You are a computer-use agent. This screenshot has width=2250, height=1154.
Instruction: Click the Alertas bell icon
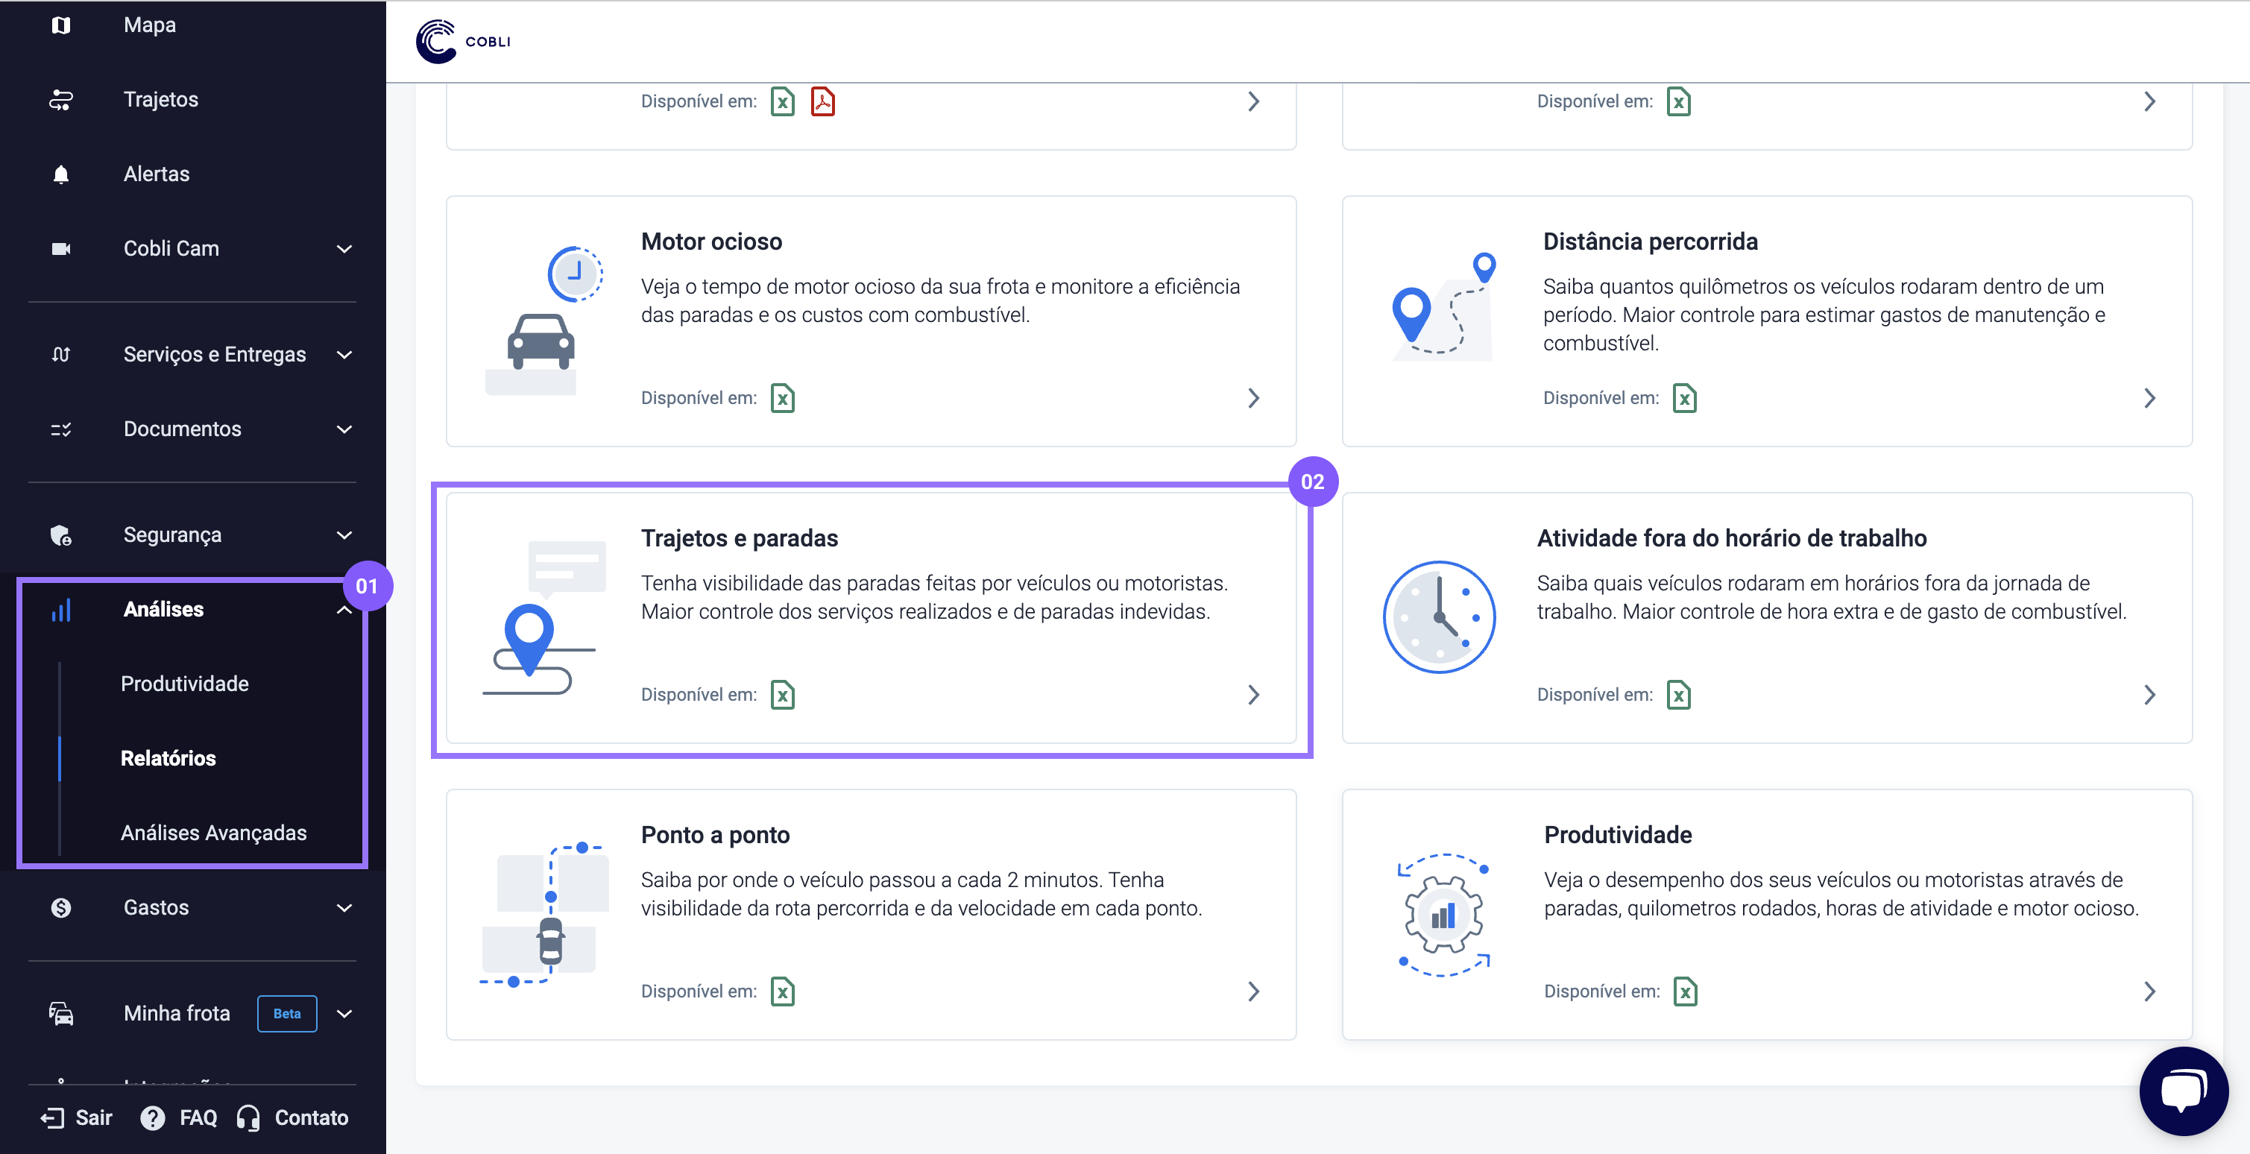coord(60,174)
